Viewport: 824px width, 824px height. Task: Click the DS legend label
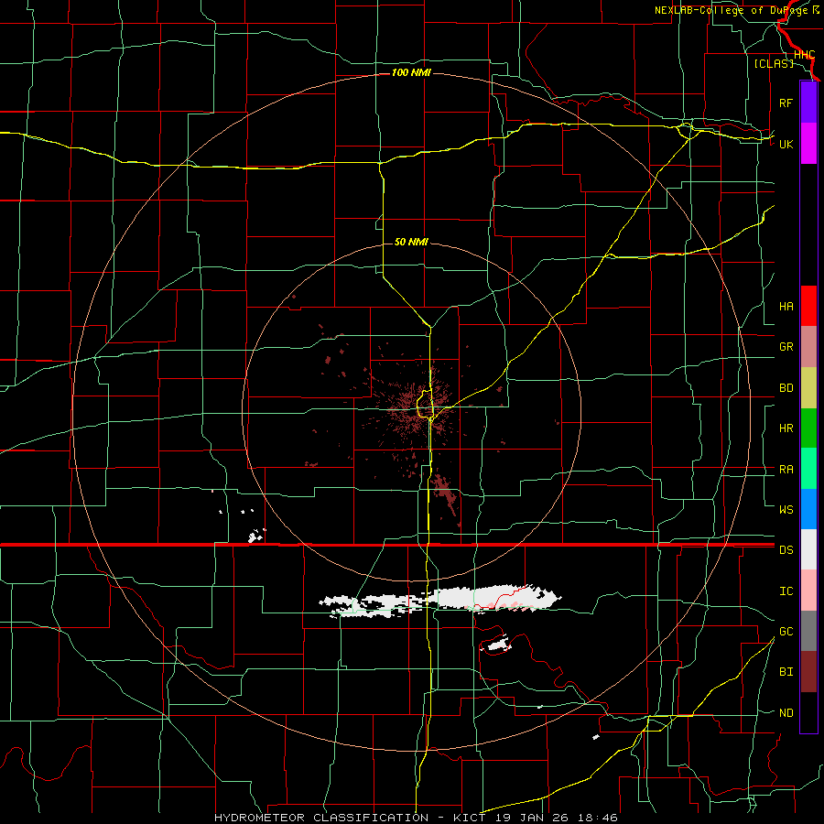click(x=786, y=550)
